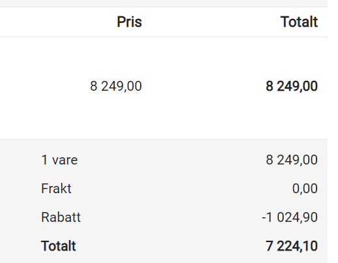Select the unit price 8 249,00 under Pris
The image size is (338, 263).
(116, 86)
